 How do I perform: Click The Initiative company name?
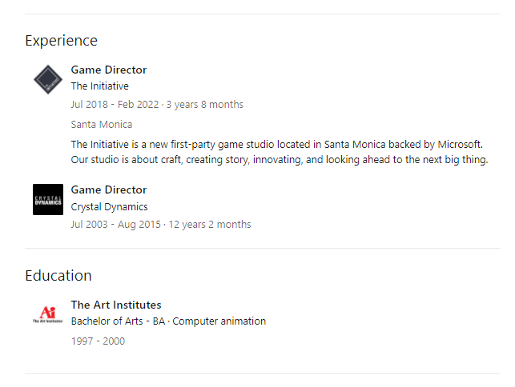(99, 86)
